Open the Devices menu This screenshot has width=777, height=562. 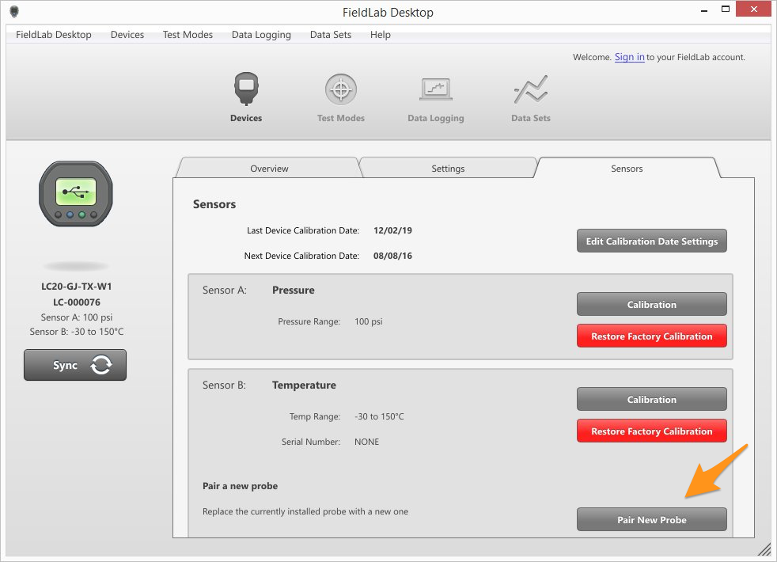(127, 35)
